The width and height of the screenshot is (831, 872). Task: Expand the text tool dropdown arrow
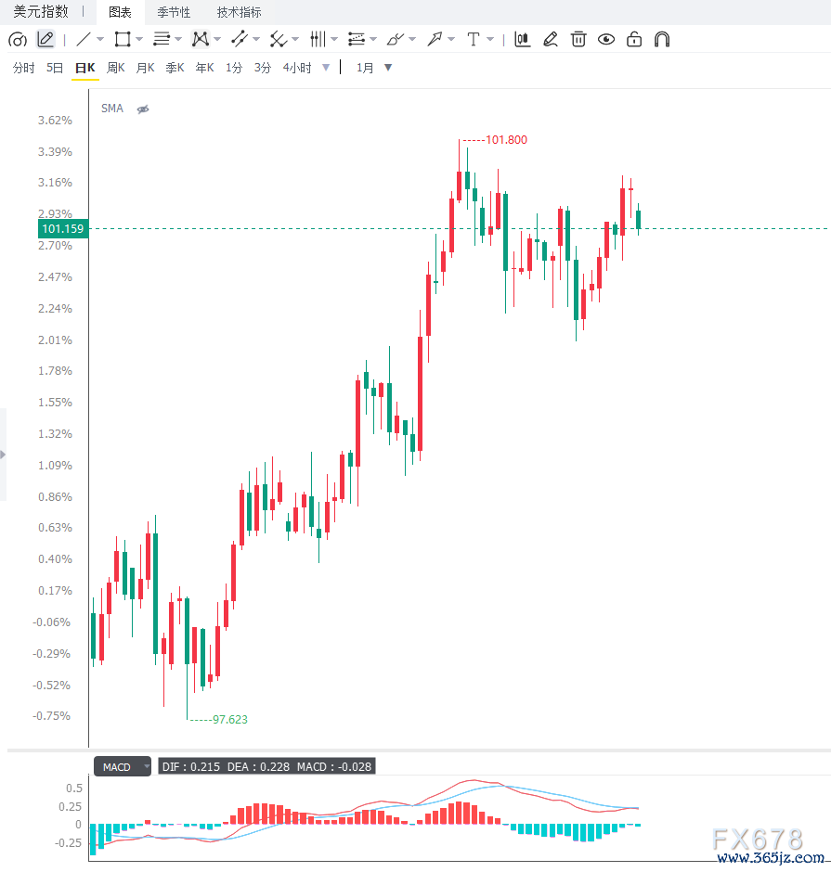[x=490, y=40]
